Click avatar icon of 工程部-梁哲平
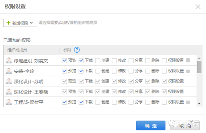 pyautogui.click(x=9, y=102)
